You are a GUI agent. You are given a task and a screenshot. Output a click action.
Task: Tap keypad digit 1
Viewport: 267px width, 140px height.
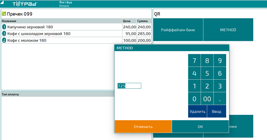(194, 86)
